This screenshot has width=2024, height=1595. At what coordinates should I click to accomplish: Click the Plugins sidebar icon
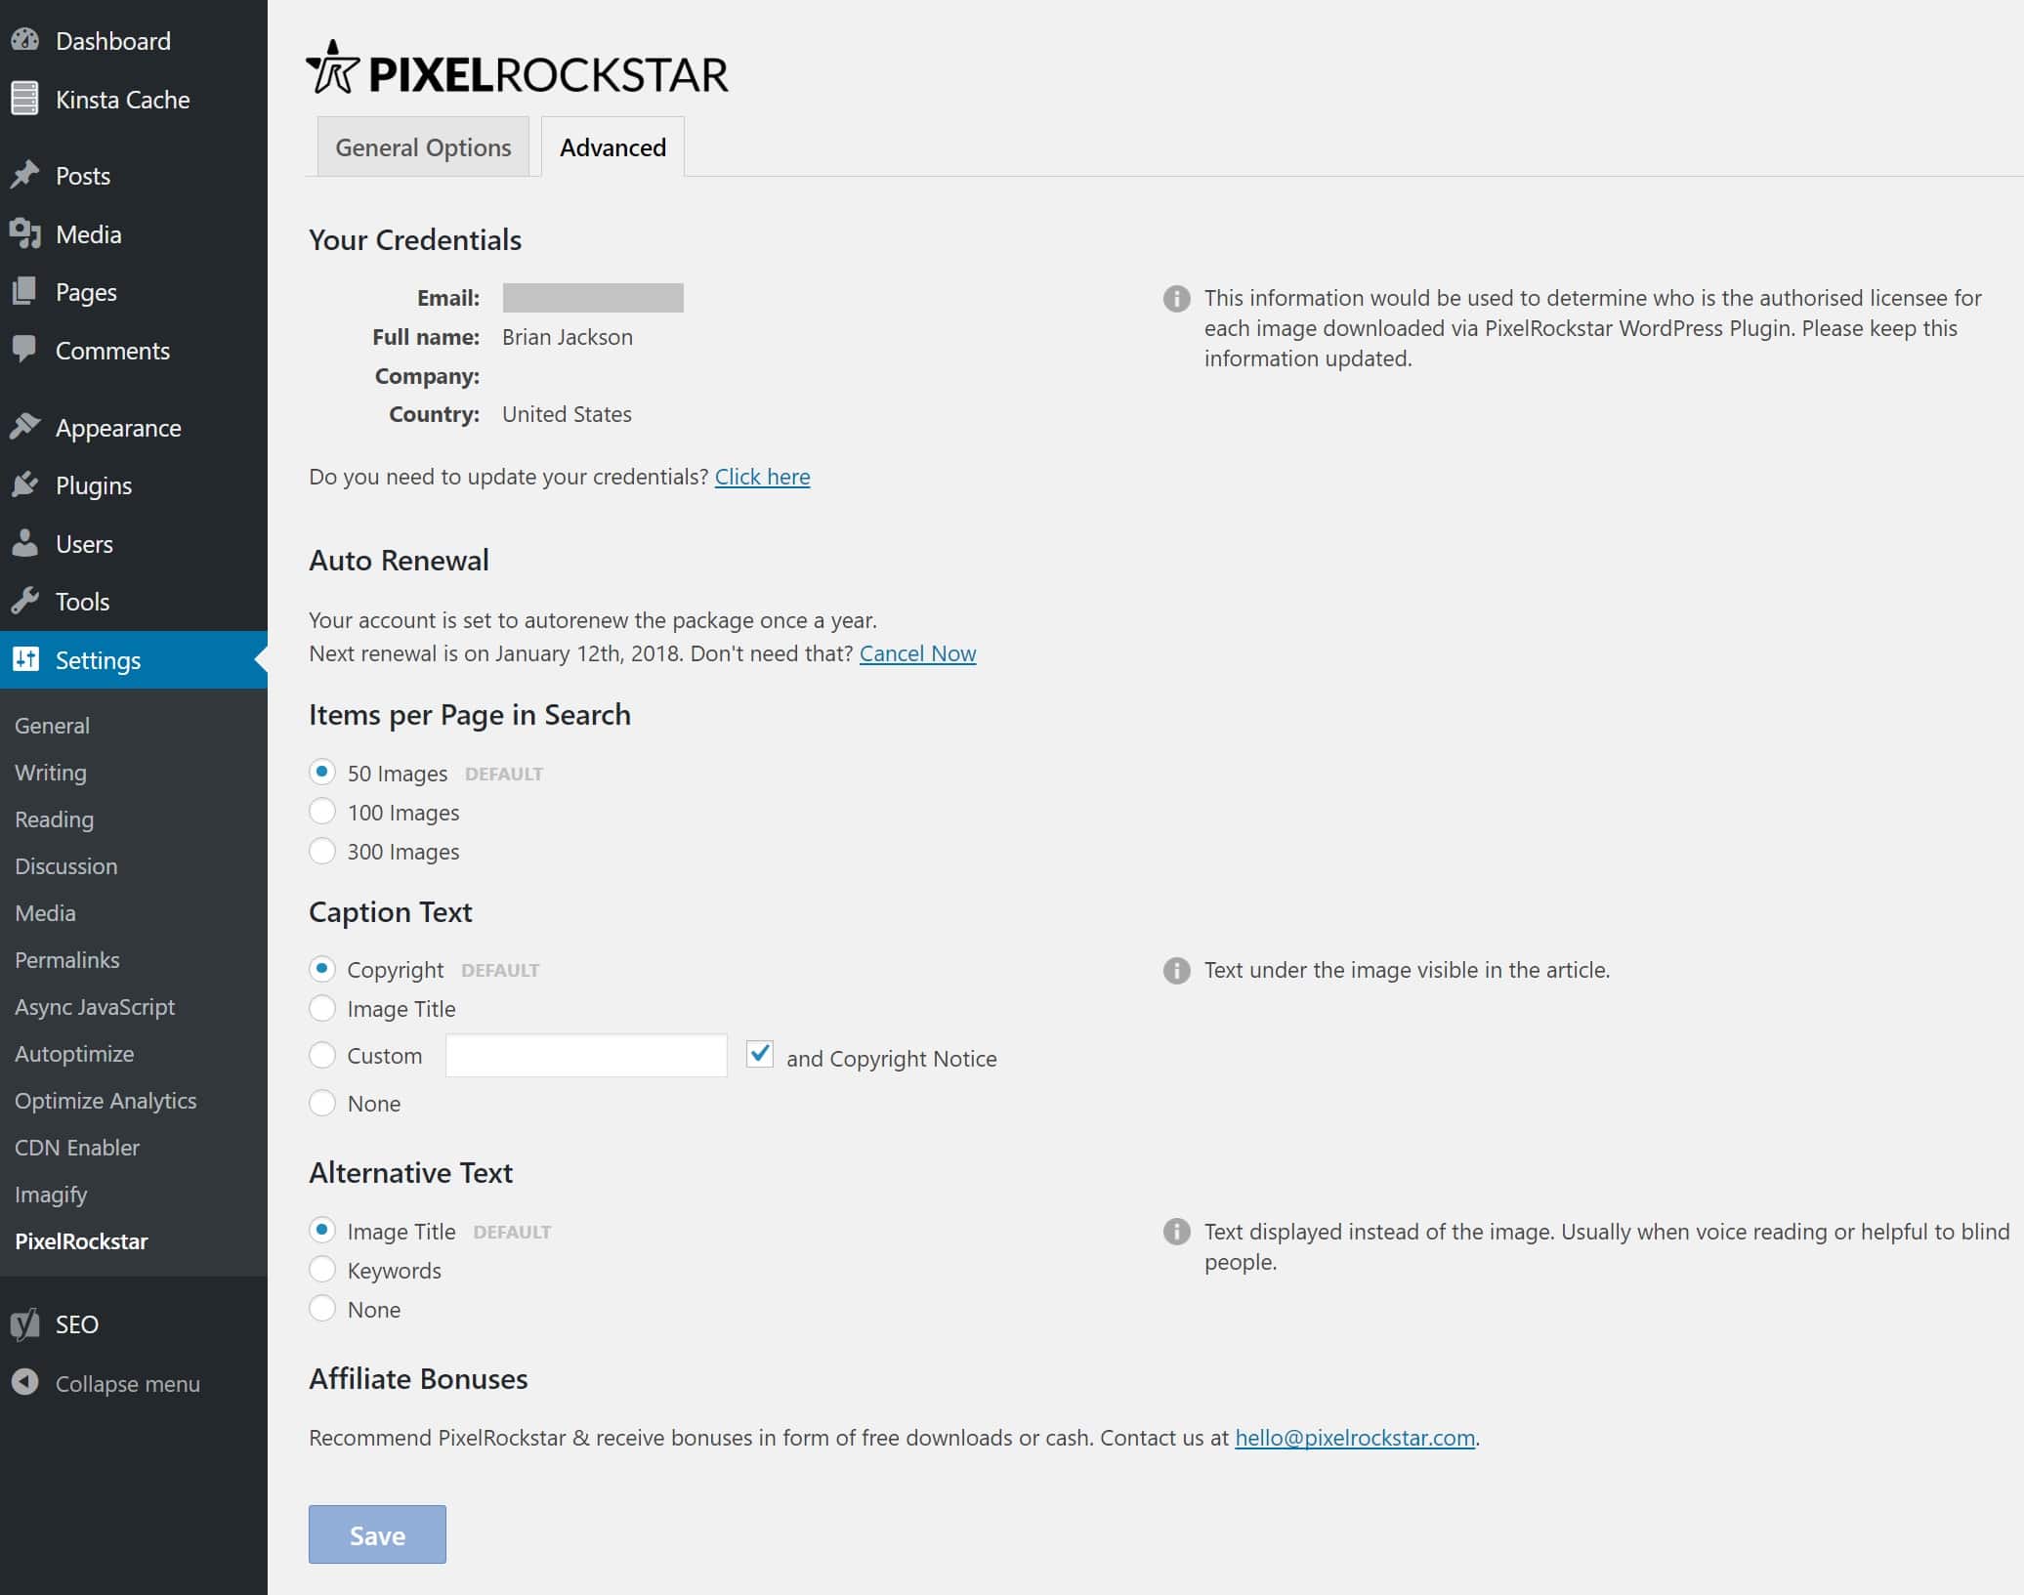24,483
